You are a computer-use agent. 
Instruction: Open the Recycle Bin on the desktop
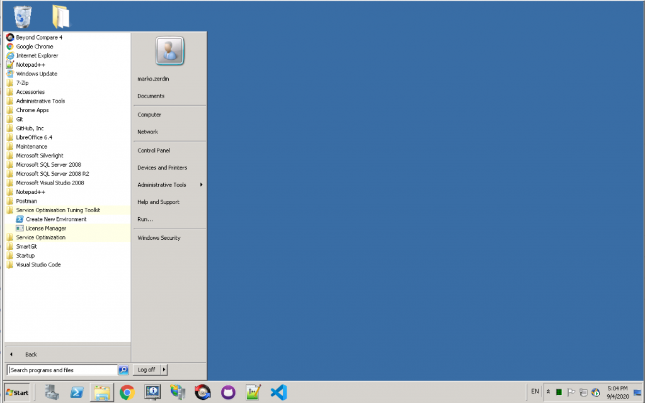(x=23, y=17)
